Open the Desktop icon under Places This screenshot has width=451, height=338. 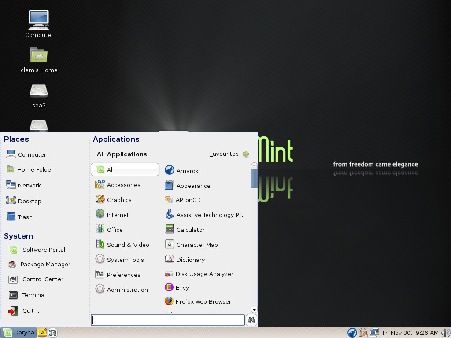click(11, 200)
